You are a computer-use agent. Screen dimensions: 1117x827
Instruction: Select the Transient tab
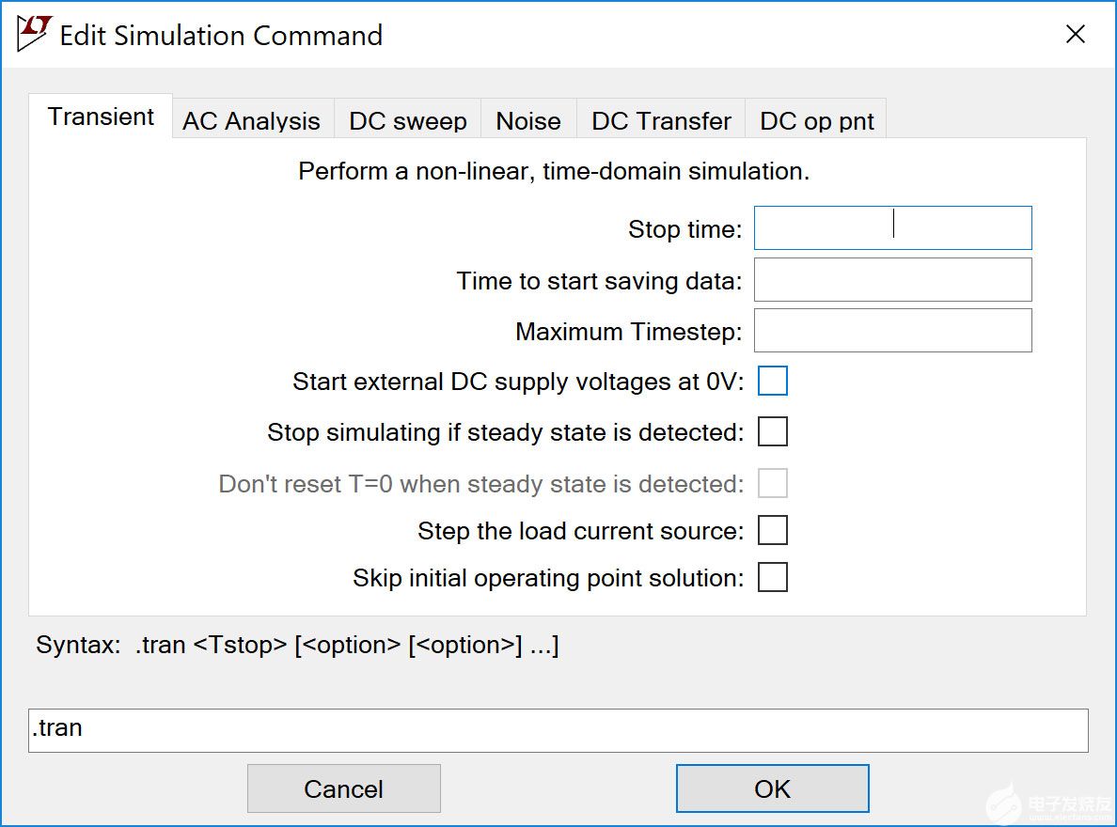(x=101, y=117)
